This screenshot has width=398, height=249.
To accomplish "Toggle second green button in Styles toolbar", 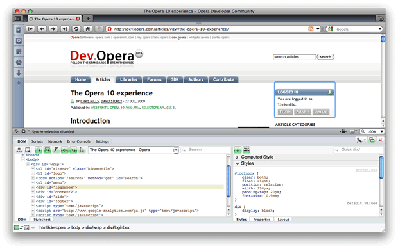I will 247,150.
